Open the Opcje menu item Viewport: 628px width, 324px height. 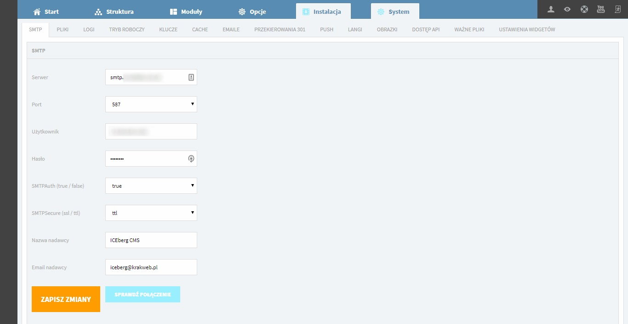pos(252,12)
